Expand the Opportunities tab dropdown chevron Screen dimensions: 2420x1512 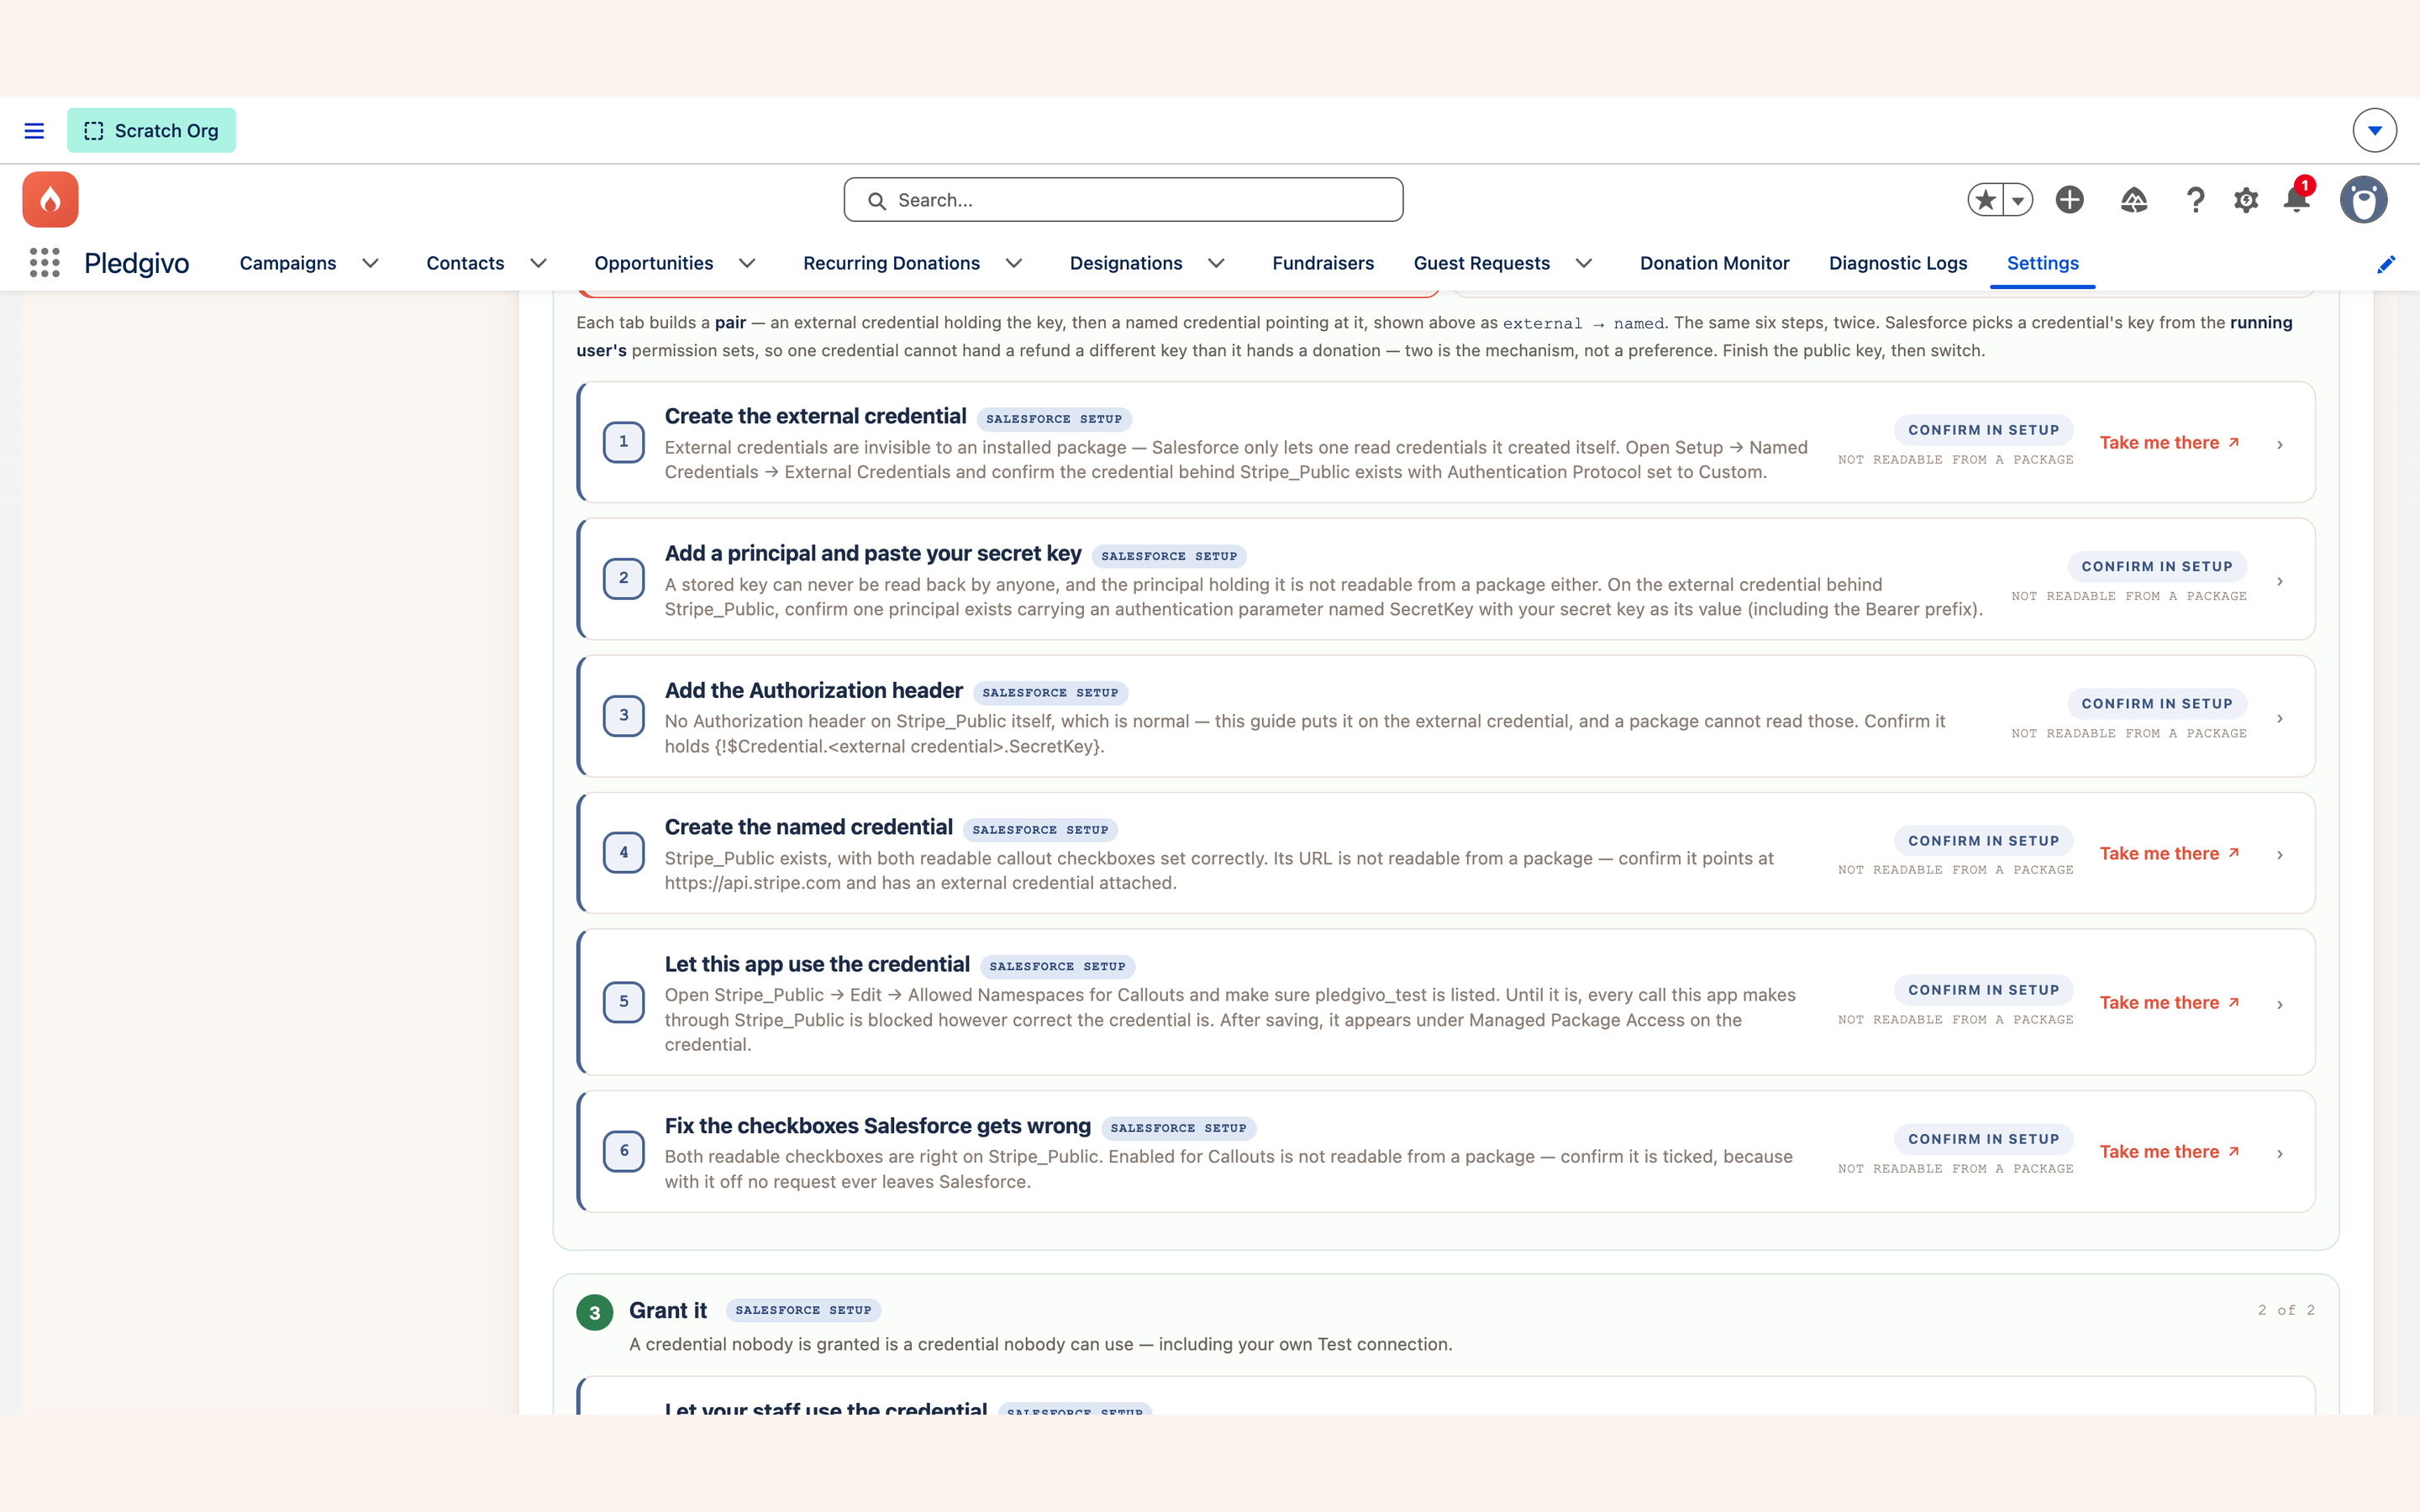pos(747,263)
